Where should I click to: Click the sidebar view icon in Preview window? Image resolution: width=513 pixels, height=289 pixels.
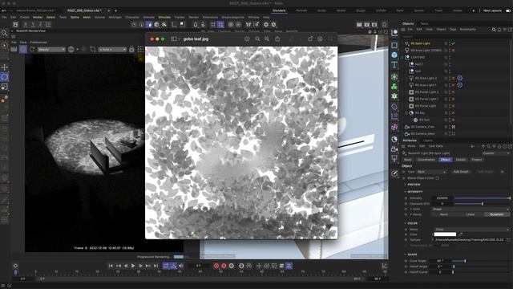tap(174, 39)
